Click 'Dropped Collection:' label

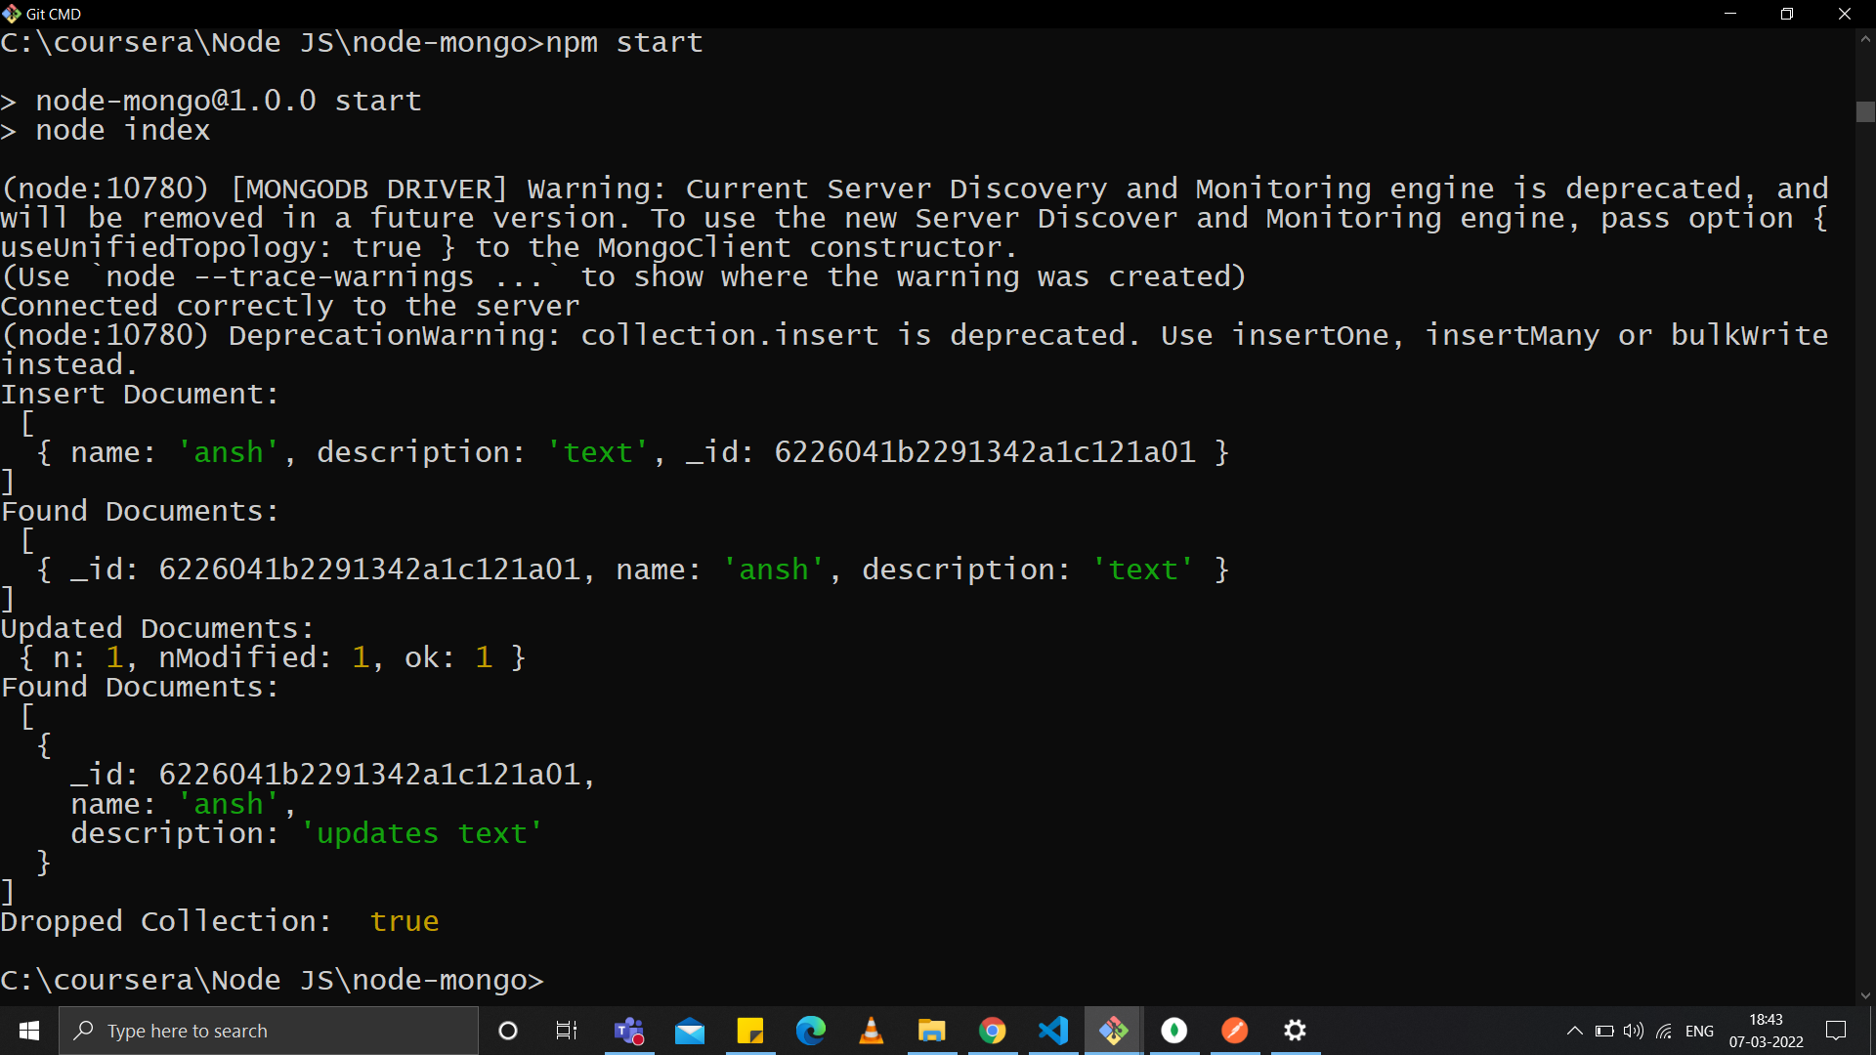pos(167,922)
